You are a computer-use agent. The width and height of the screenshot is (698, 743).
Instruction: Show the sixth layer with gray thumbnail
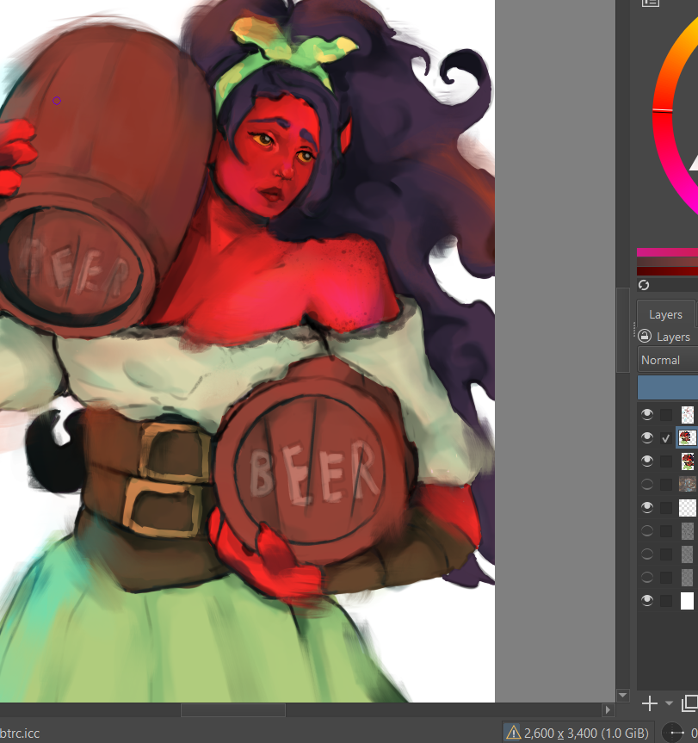[647, 530]
